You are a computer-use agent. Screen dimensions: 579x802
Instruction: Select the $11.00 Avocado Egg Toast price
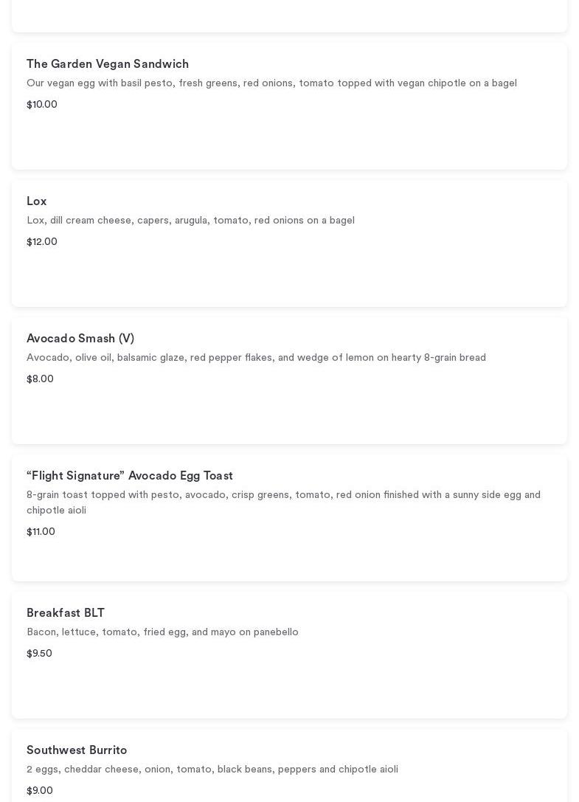coord(41,532)
